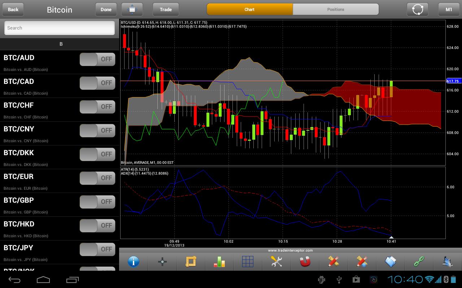Tap the Done button
This screenshot has width=462, height=288.
click(x=106, y=9)
